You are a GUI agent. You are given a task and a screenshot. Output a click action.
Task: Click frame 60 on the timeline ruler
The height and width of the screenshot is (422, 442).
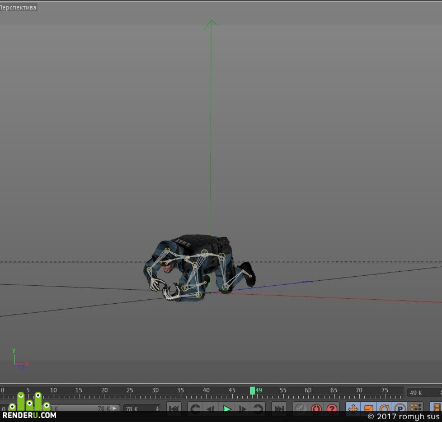[x=308, y=391]
